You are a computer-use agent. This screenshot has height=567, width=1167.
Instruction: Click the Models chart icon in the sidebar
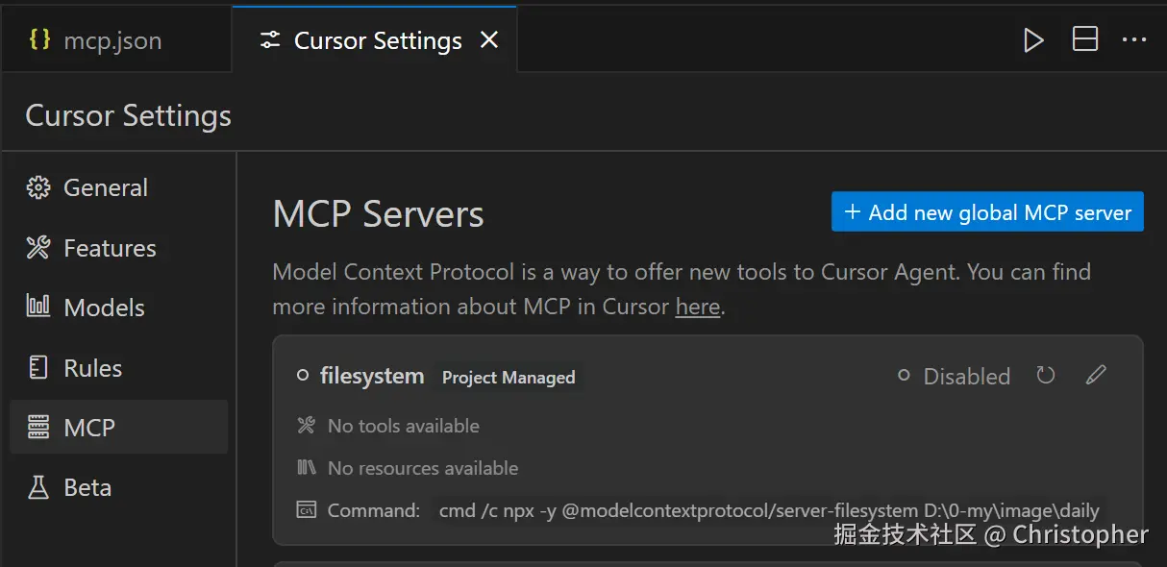(x=38, y=308)
